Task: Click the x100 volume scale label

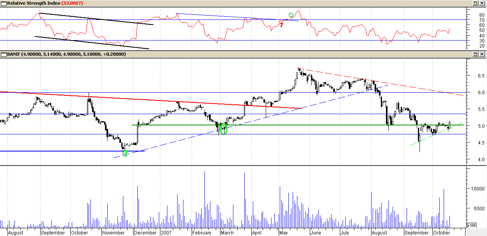Action: [x=471, y=225]
